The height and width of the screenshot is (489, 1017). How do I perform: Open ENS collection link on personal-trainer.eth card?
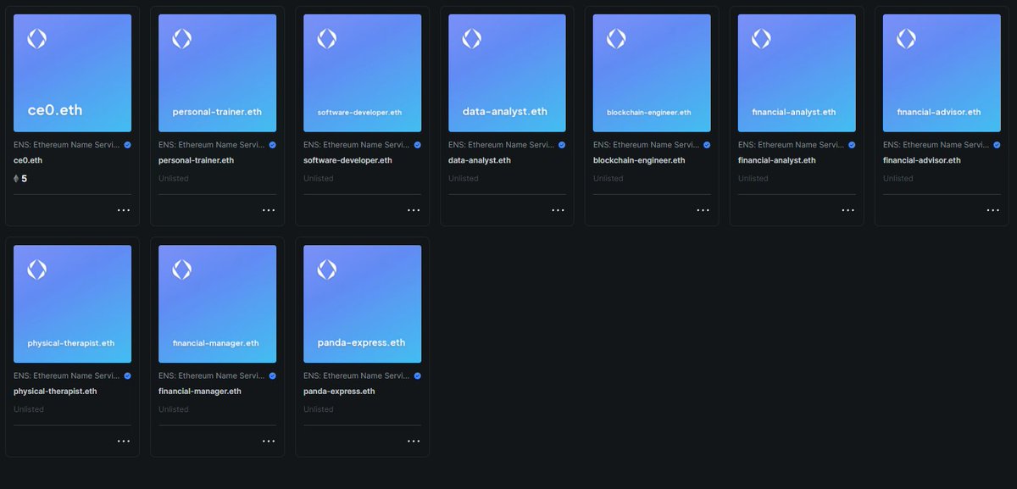pos(212,145)
